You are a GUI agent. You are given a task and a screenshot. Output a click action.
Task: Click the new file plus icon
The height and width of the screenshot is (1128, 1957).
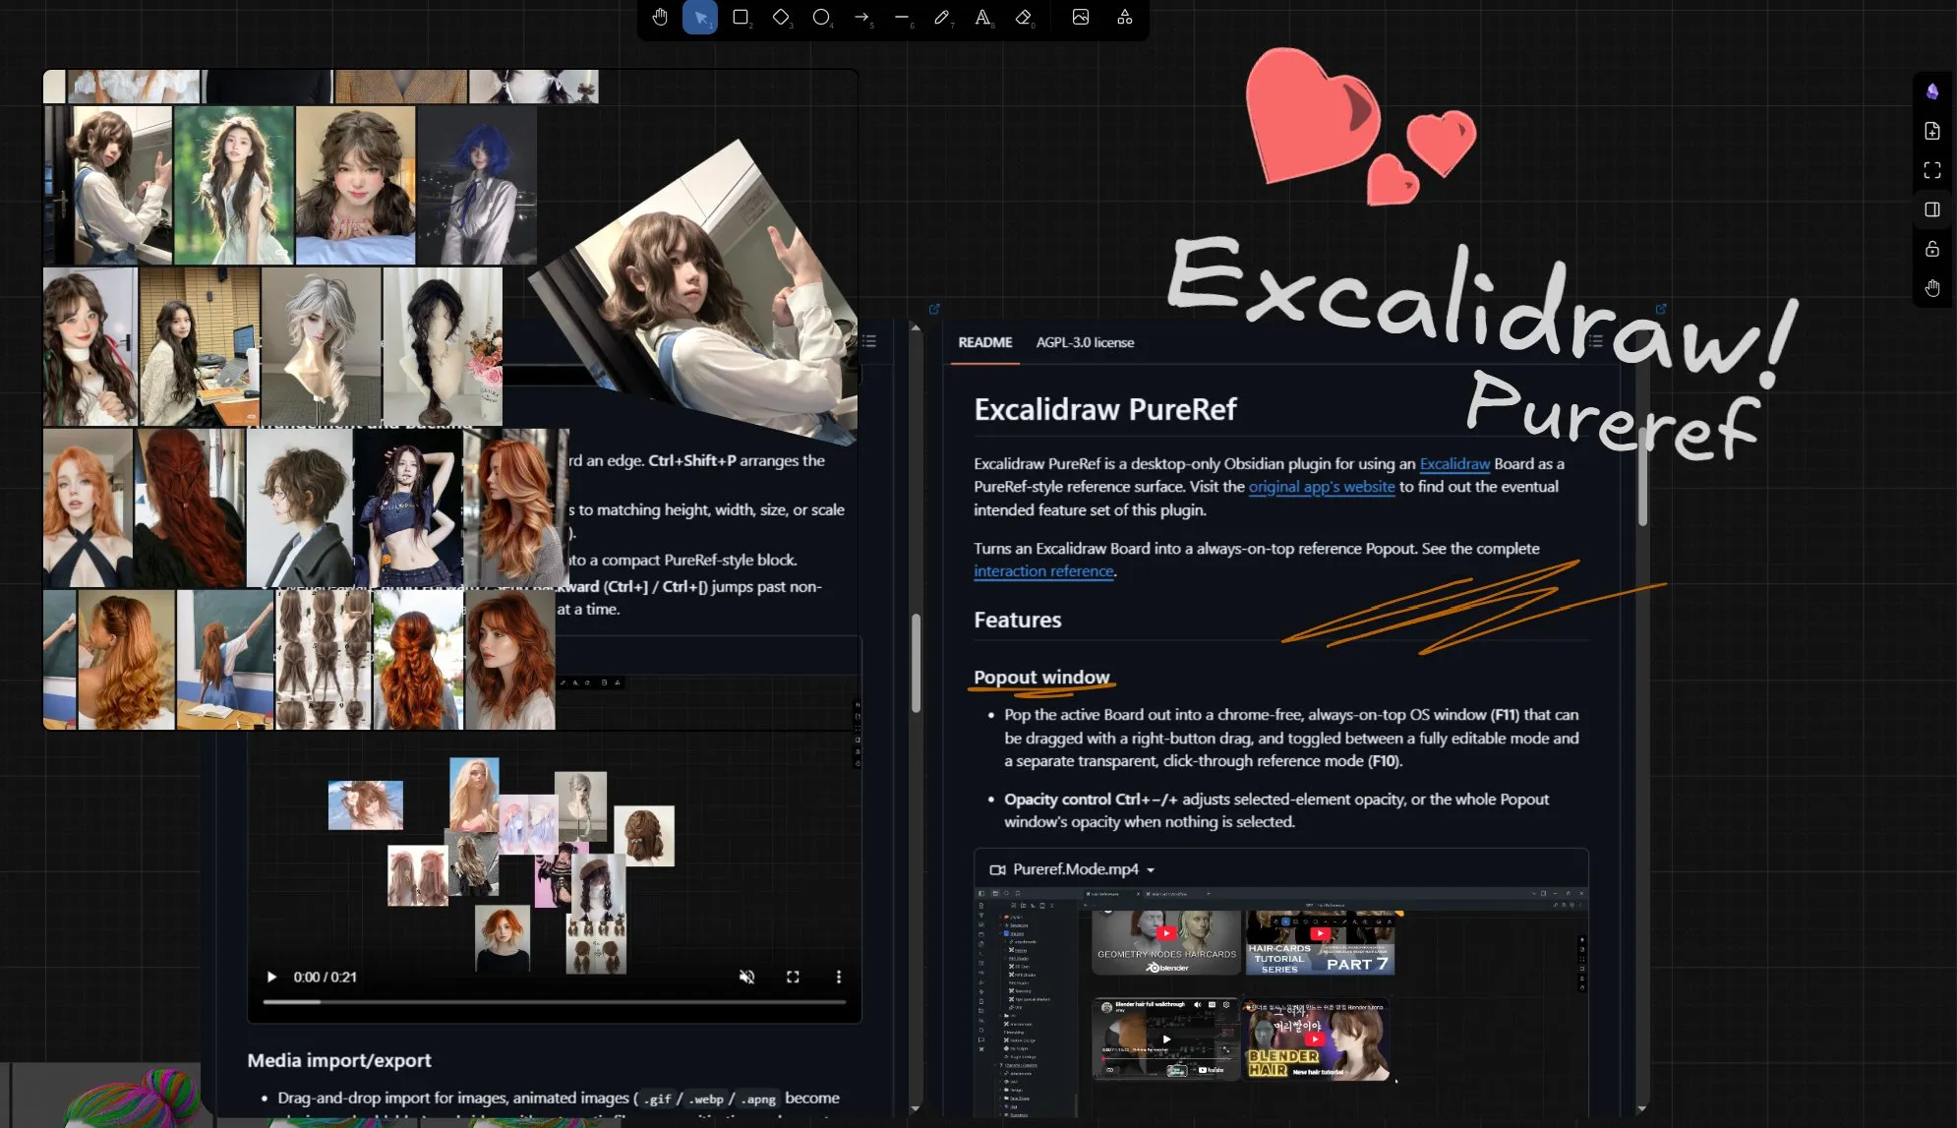tap(1932, 131)
